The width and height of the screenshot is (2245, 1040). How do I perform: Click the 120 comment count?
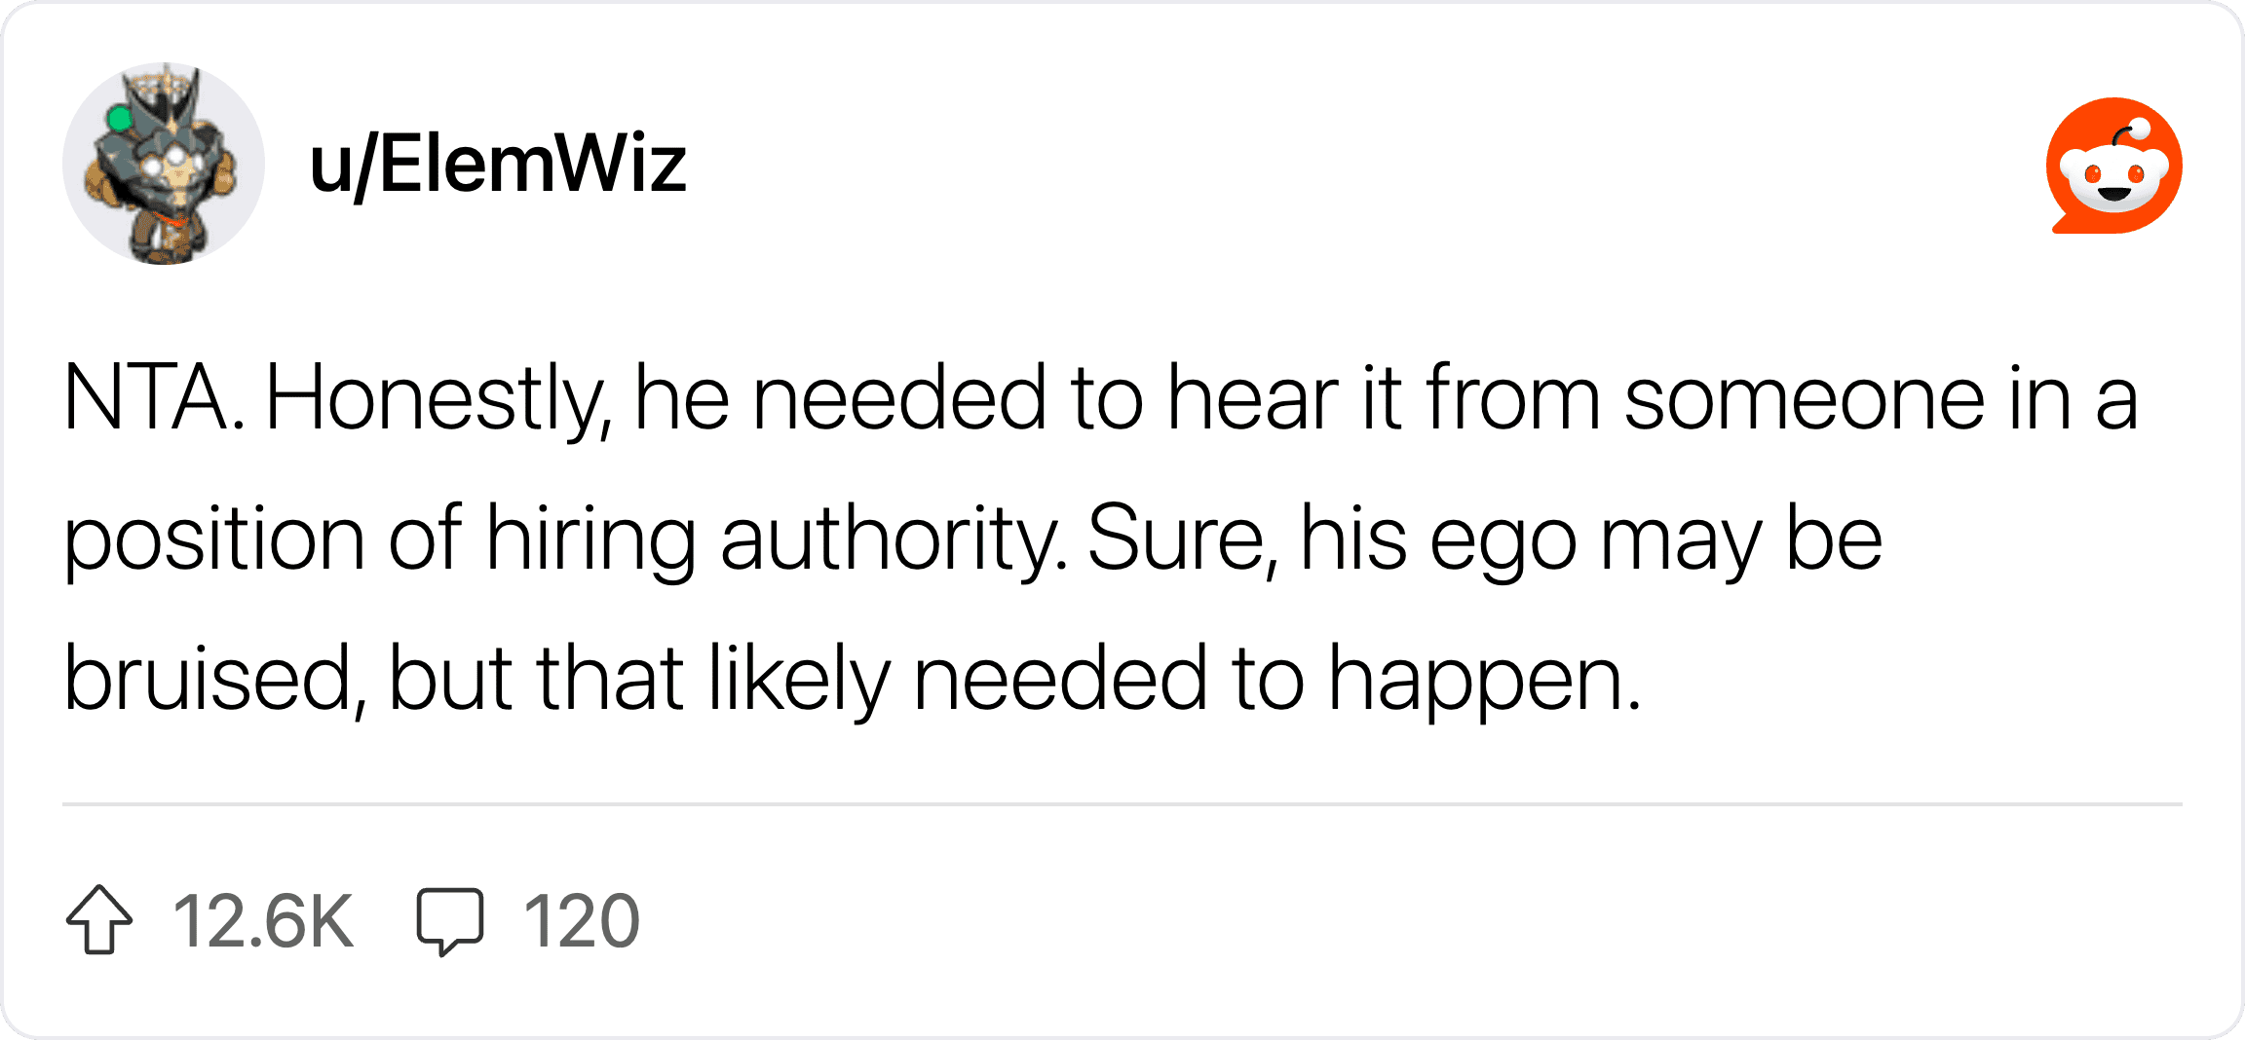pos(582,921)
